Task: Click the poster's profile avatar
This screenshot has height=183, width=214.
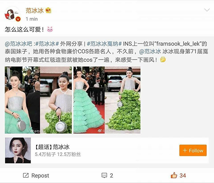Action: coord(12,14)
